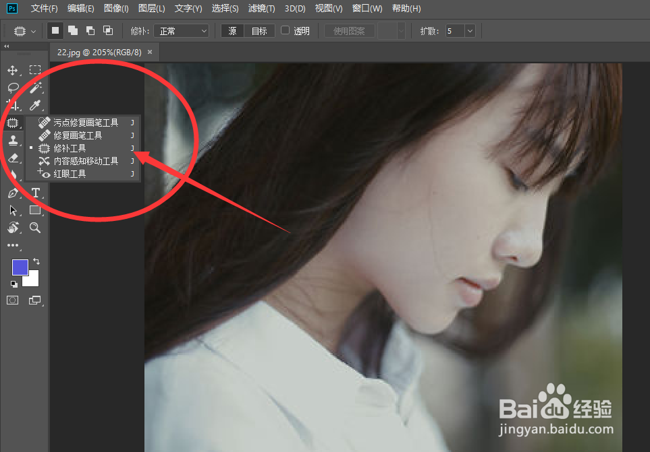
Task: Choose 内容感知移动工具 from flyout
Action: [x=83, y=161]
